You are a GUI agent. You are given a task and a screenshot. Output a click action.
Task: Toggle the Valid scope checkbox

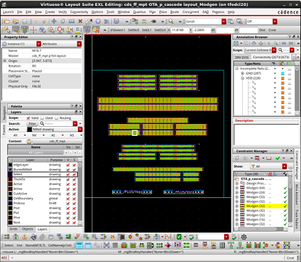[x=28, y=118]
